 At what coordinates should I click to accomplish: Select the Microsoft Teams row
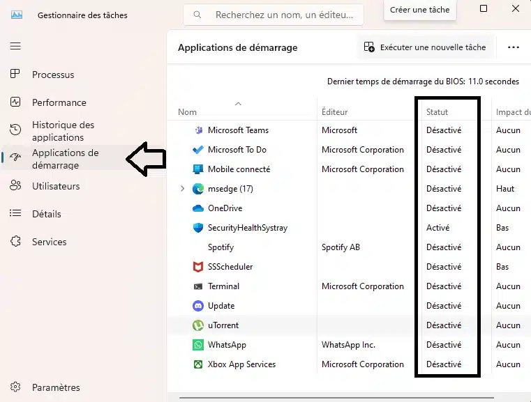(x=349, y=130)
